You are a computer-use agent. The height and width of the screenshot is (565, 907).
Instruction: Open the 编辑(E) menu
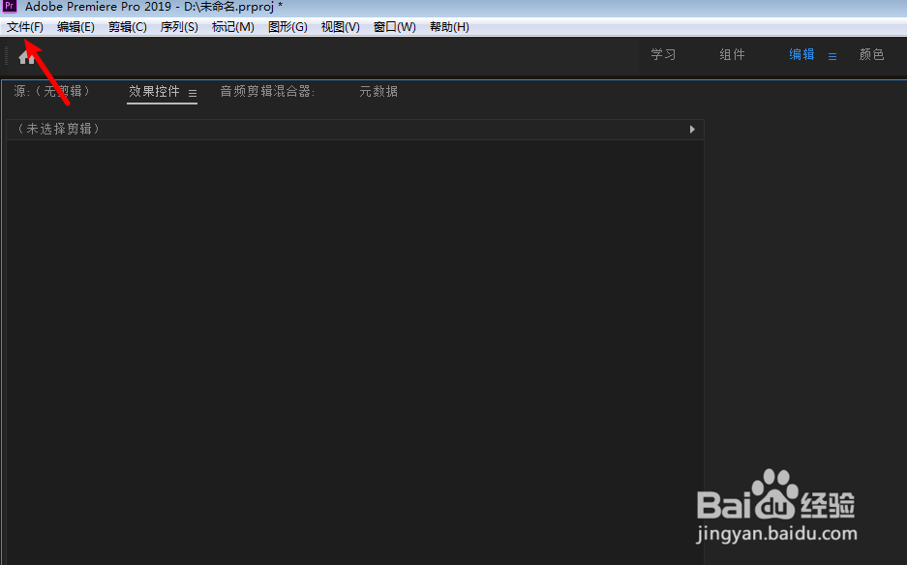tap(76, 27)
